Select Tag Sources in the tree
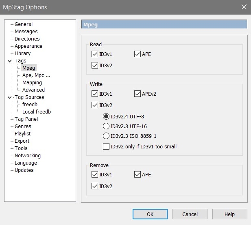The height and width of the screenshot is (225, 251). [29, 97]
